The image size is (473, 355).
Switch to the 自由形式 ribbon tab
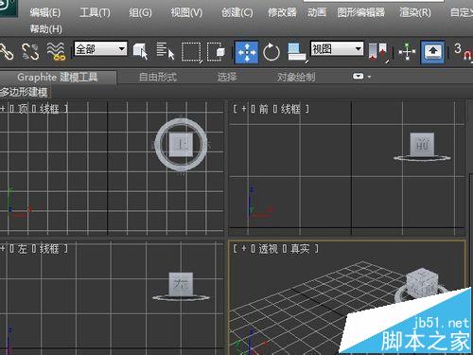pyautogui.click(x=158, y=77)
